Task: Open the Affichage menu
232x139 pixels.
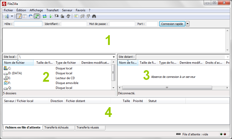Action: point(36,10)
